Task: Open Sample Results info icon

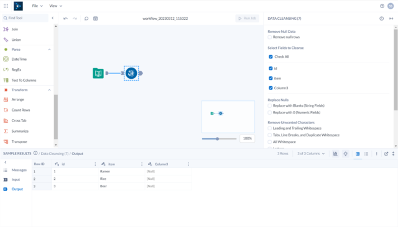Action: click(x=35, y=153)
